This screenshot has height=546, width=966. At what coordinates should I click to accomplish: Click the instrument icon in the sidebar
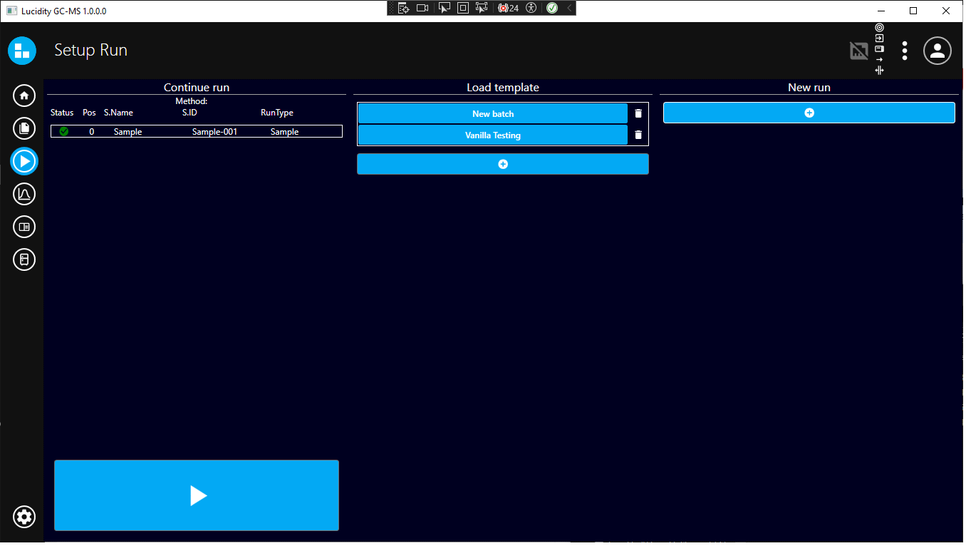tap(24, 259)
